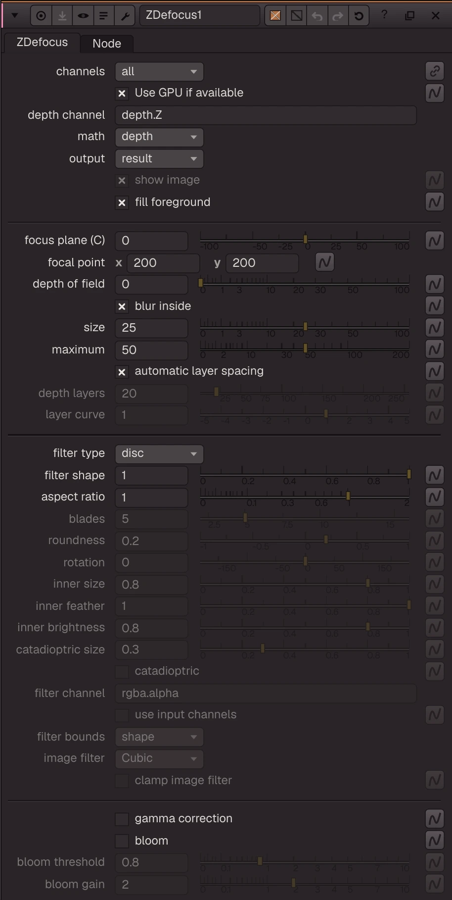Viewport: 452px width, 900px height.
Task: Click animation icon beside focal point
Action: tap(325, 262)
